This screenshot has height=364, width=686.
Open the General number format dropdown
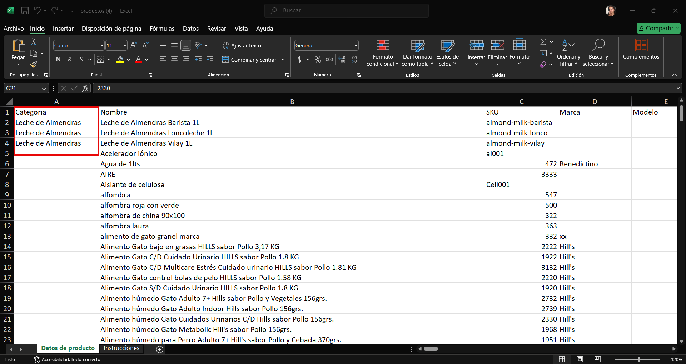[356, 46]
